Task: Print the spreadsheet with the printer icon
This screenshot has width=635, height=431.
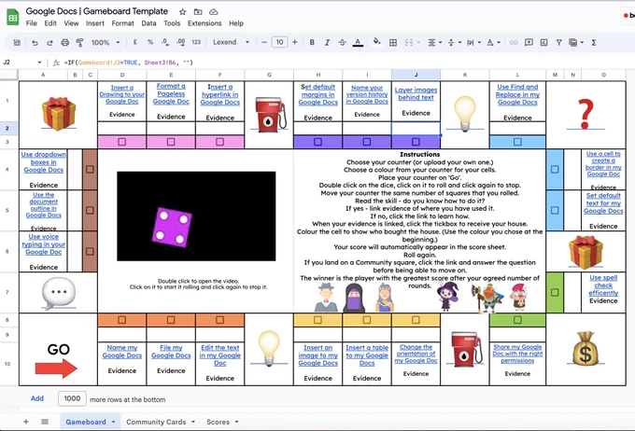Action: 64,43
